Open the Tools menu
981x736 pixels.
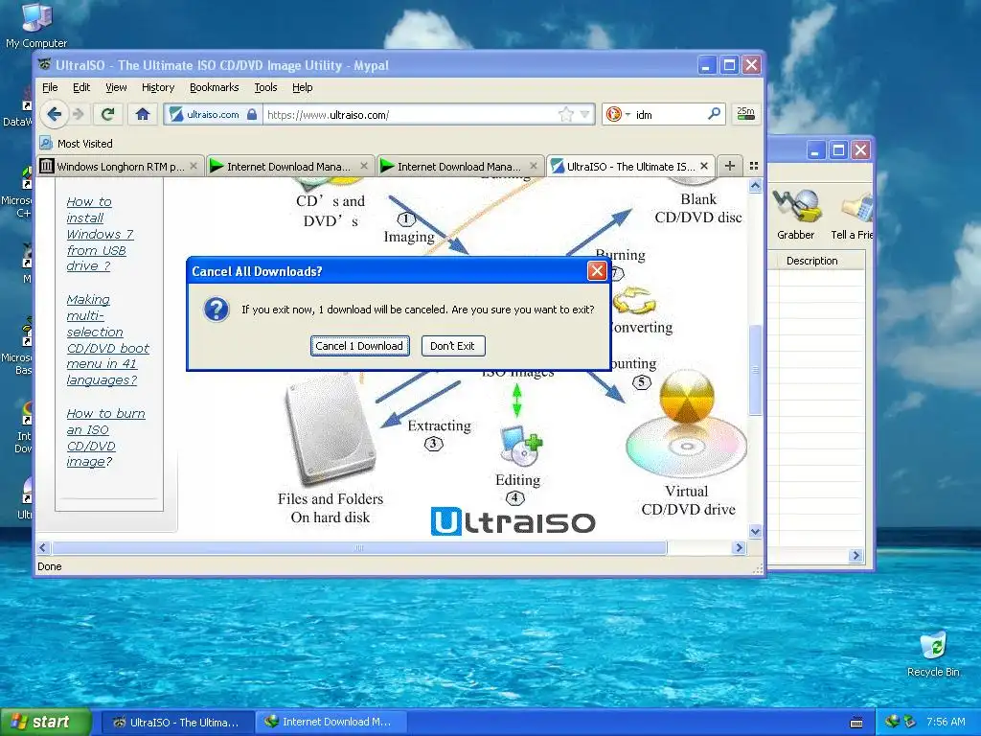click(x=265, y=87)
